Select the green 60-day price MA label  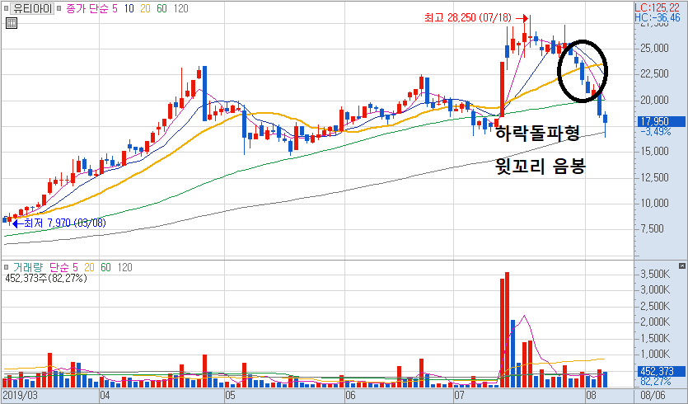162,8
